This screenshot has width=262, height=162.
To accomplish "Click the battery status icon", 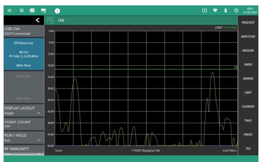I will (x=226, y=10).
